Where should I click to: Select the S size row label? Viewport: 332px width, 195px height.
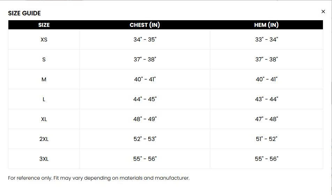point(44,60)
